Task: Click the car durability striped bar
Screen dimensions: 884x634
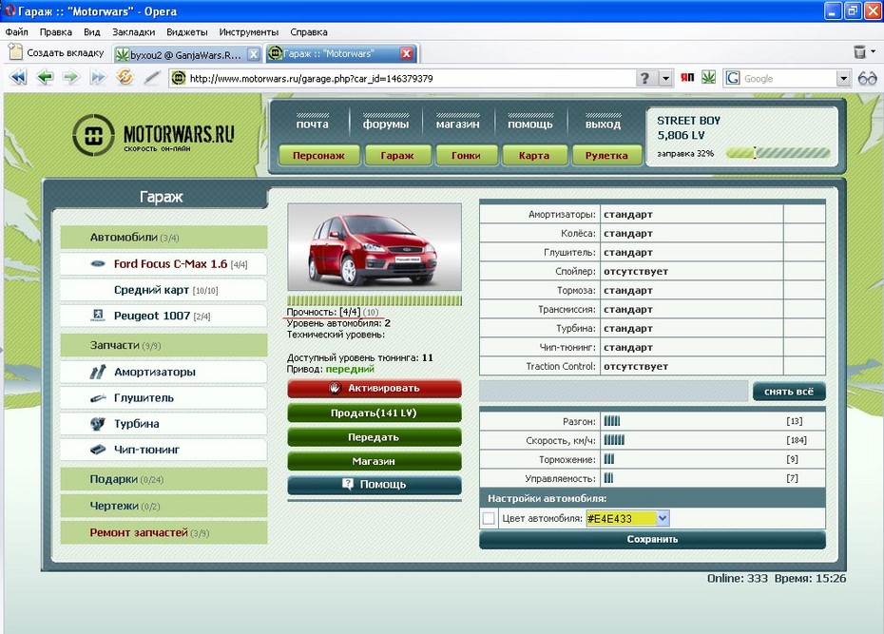Action: pos(375,300)
